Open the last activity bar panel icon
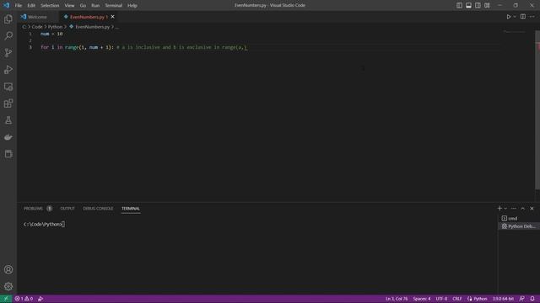This screenshot has width=540, height=303. coord(8,154)
